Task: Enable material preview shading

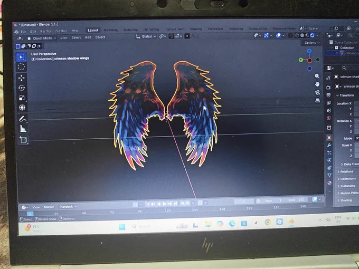Action: click(307, 35)
